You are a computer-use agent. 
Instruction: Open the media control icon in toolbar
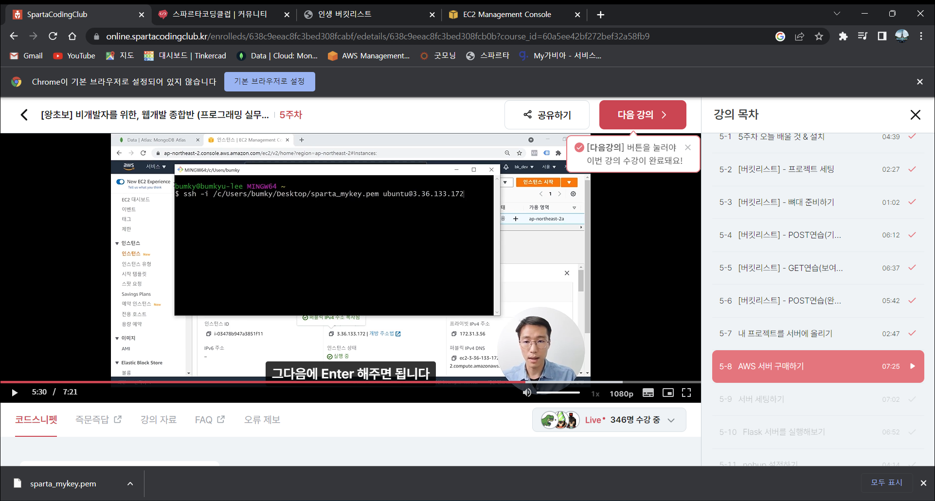point(863,36)
